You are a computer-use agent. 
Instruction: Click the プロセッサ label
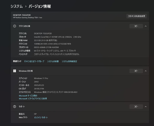tap(23, 37)
